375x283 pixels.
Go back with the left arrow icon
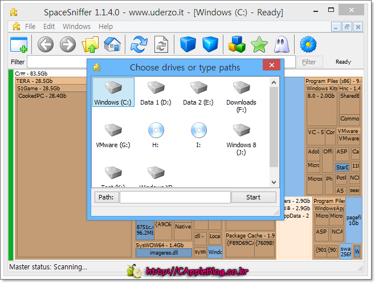click(x=46, y=44)
